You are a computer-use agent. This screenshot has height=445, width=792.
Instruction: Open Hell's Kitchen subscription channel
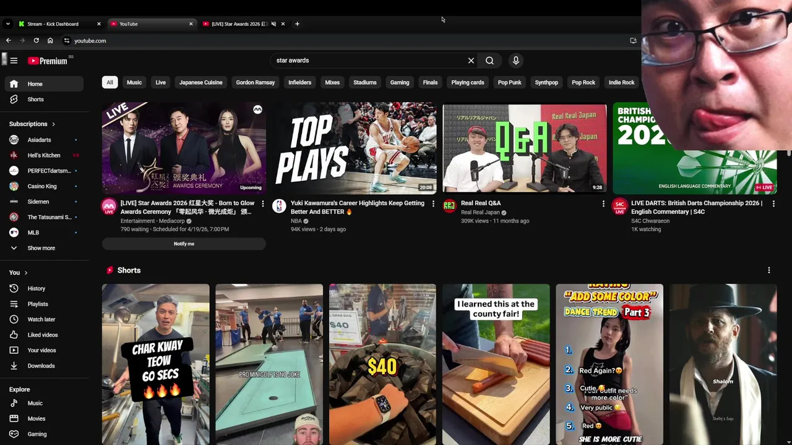pos(43,155)
